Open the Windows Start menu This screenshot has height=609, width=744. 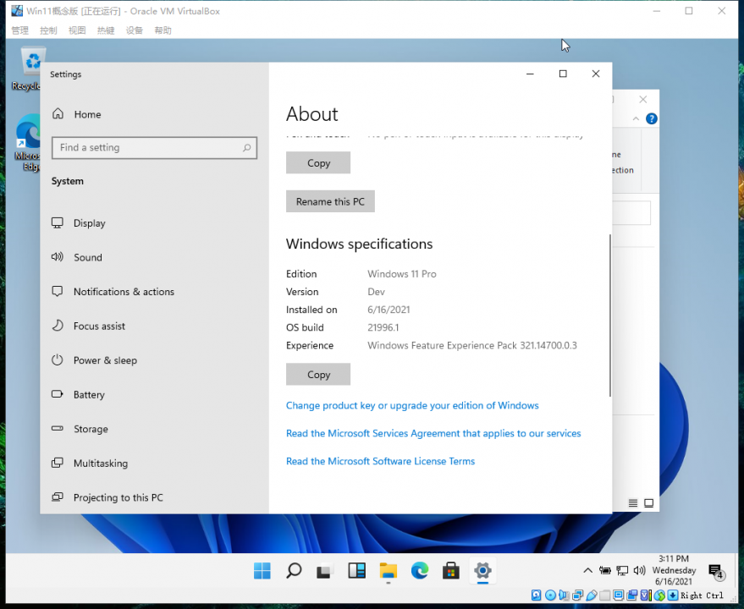pos(262,571)
